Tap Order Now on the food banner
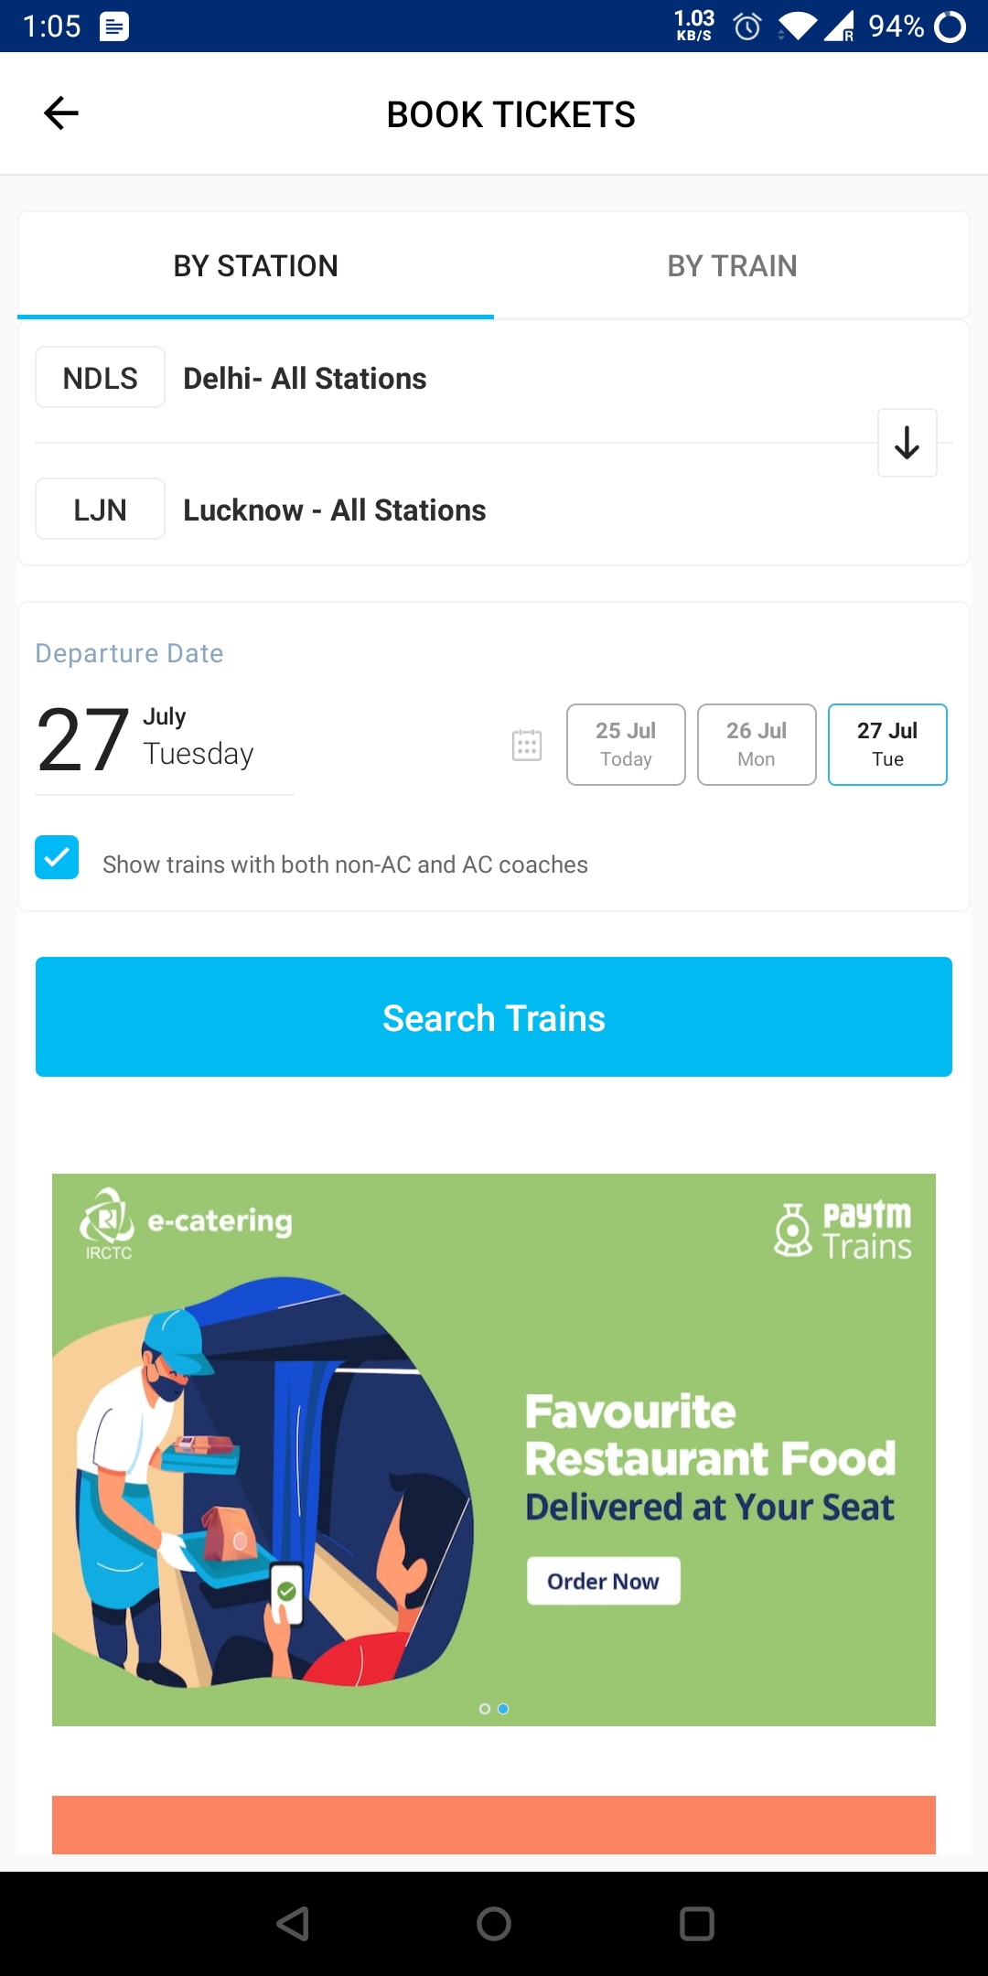Viewport: 988px width, 1976px height. click(602, 1580)
